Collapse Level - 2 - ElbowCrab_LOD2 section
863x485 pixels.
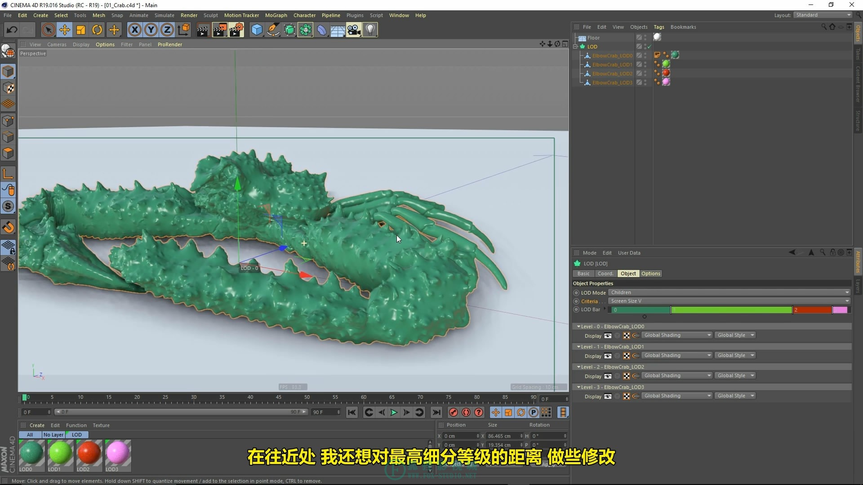click(x=578, y=367)
